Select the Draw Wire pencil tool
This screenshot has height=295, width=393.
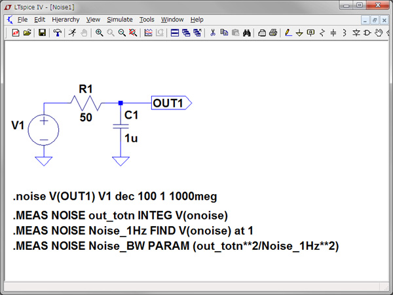288,33
